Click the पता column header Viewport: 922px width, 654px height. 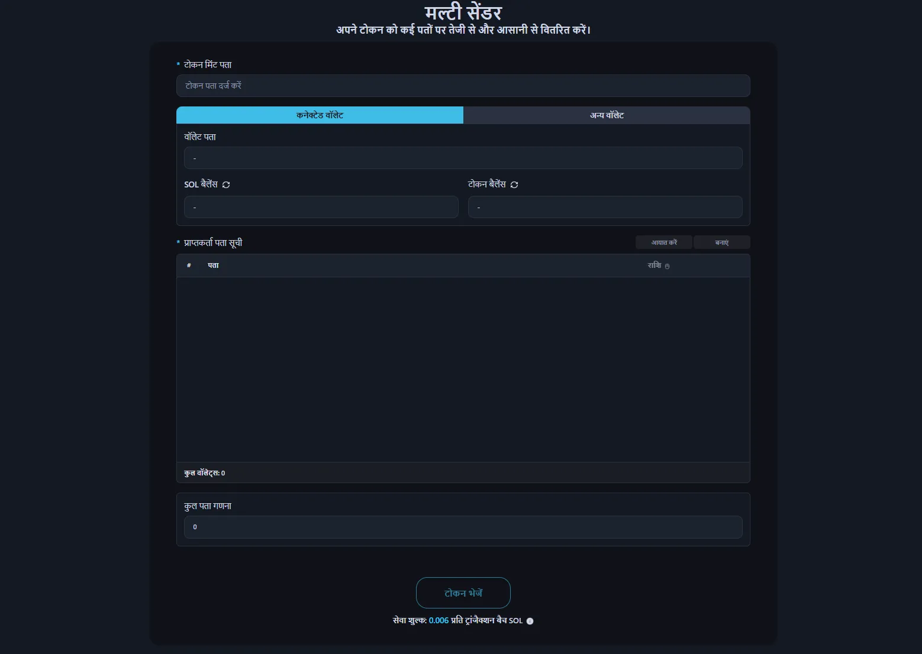pos(213,266)
